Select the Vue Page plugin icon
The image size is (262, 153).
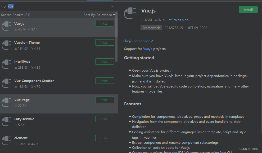coord(6,102)
